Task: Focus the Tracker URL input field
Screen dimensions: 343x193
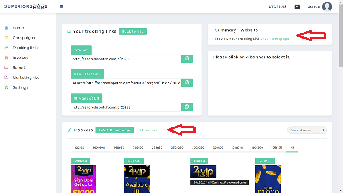Action: pos(126,59)
